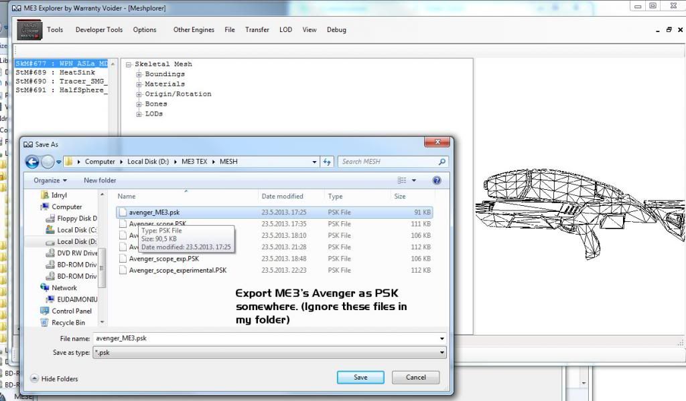
Task: Select StM#691 HalfSphere mesh entry
Action: point(61,90)
